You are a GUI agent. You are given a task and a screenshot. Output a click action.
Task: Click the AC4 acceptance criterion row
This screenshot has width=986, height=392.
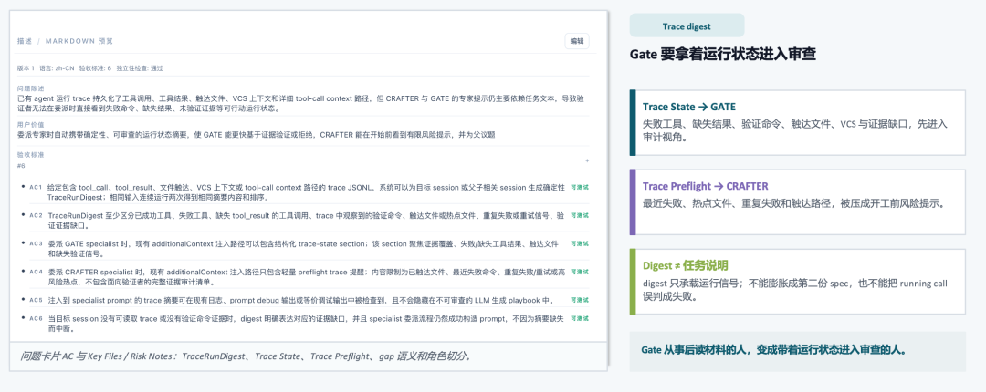(304, 276)
